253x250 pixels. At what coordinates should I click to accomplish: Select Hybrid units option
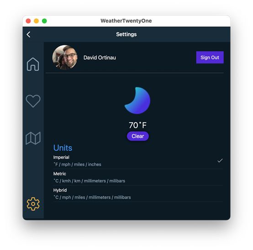138,194
